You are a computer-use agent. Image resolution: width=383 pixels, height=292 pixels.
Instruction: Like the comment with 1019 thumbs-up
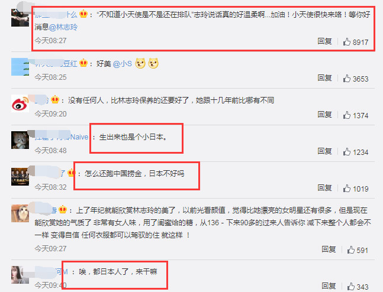[347, 189]
